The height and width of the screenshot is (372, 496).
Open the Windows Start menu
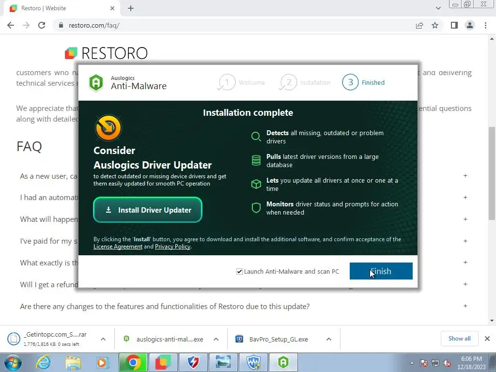point(13,362)
